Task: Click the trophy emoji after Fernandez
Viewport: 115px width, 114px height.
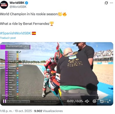Action: pyautogui.click(x=52, y=24)
